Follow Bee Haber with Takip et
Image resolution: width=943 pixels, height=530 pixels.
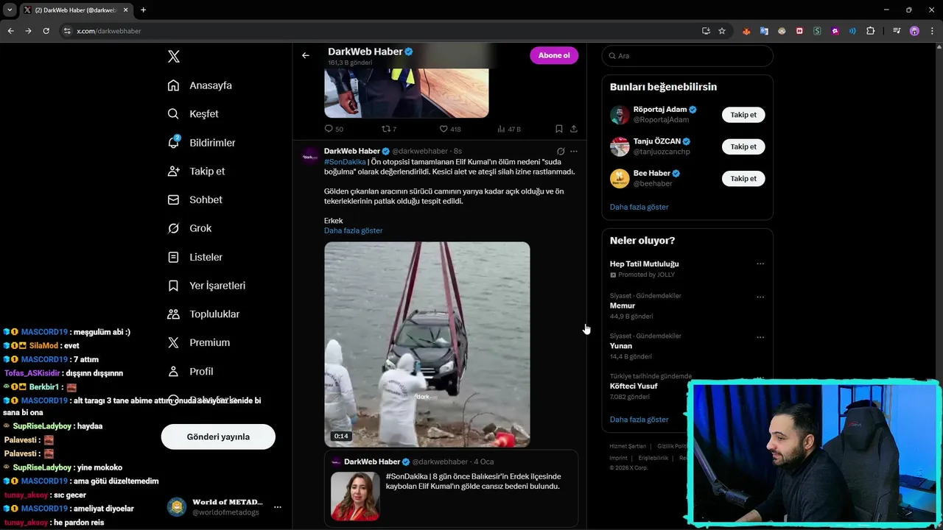(743, 178)
